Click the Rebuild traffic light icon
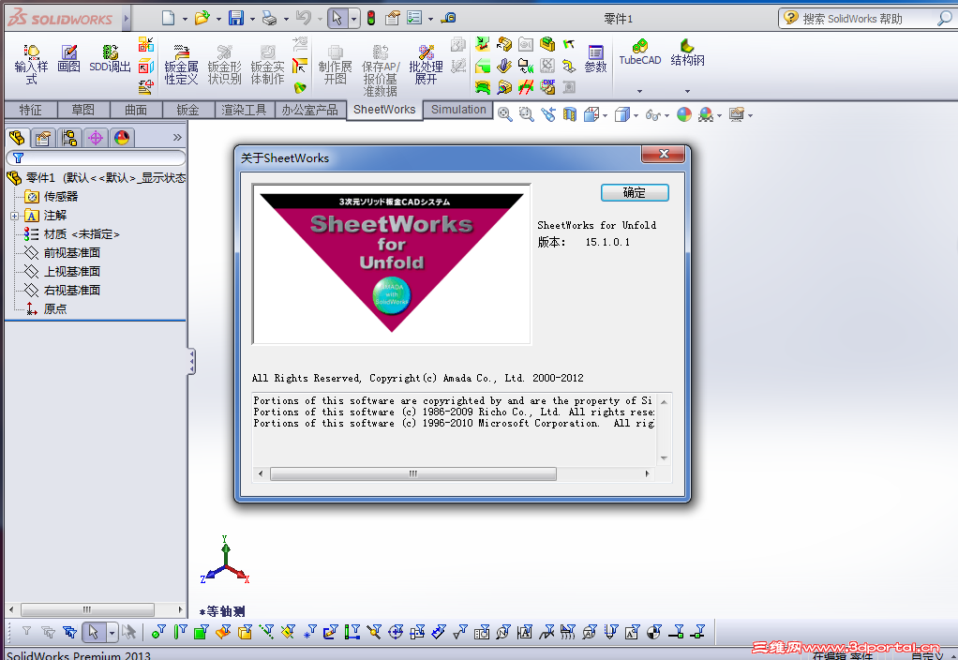The width and height of the screenshot is (958, 660). tap(371, 18)
